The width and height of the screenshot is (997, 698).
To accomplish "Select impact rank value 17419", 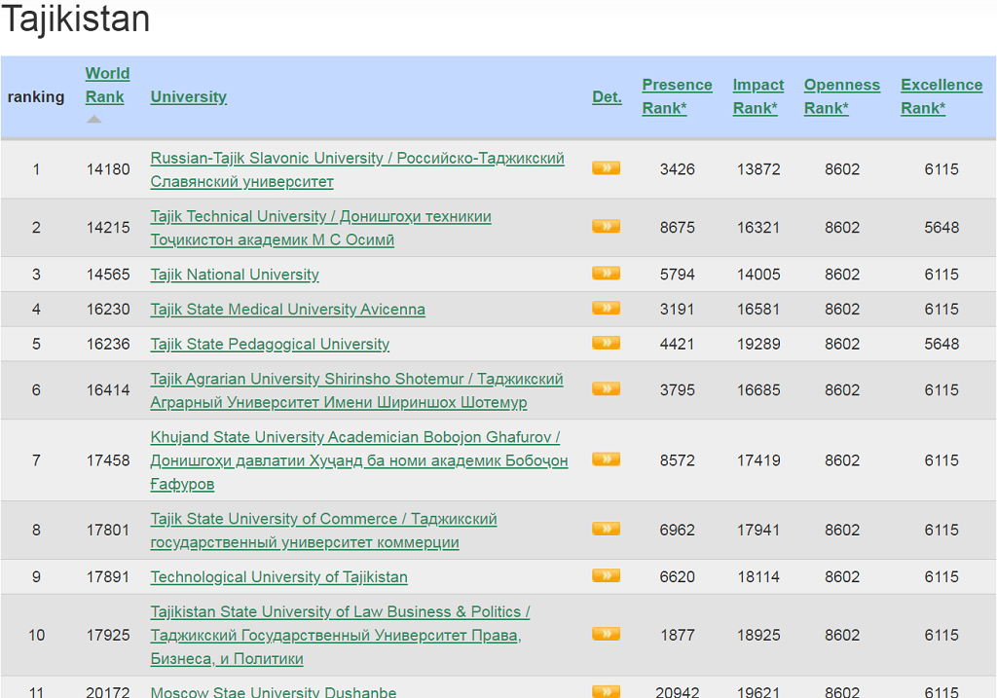I will click(x=758, y=460).
